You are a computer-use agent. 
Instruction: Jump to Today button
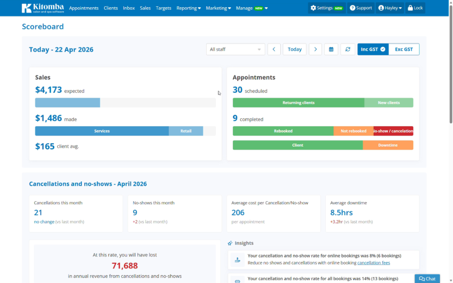[x=295, y=49]
